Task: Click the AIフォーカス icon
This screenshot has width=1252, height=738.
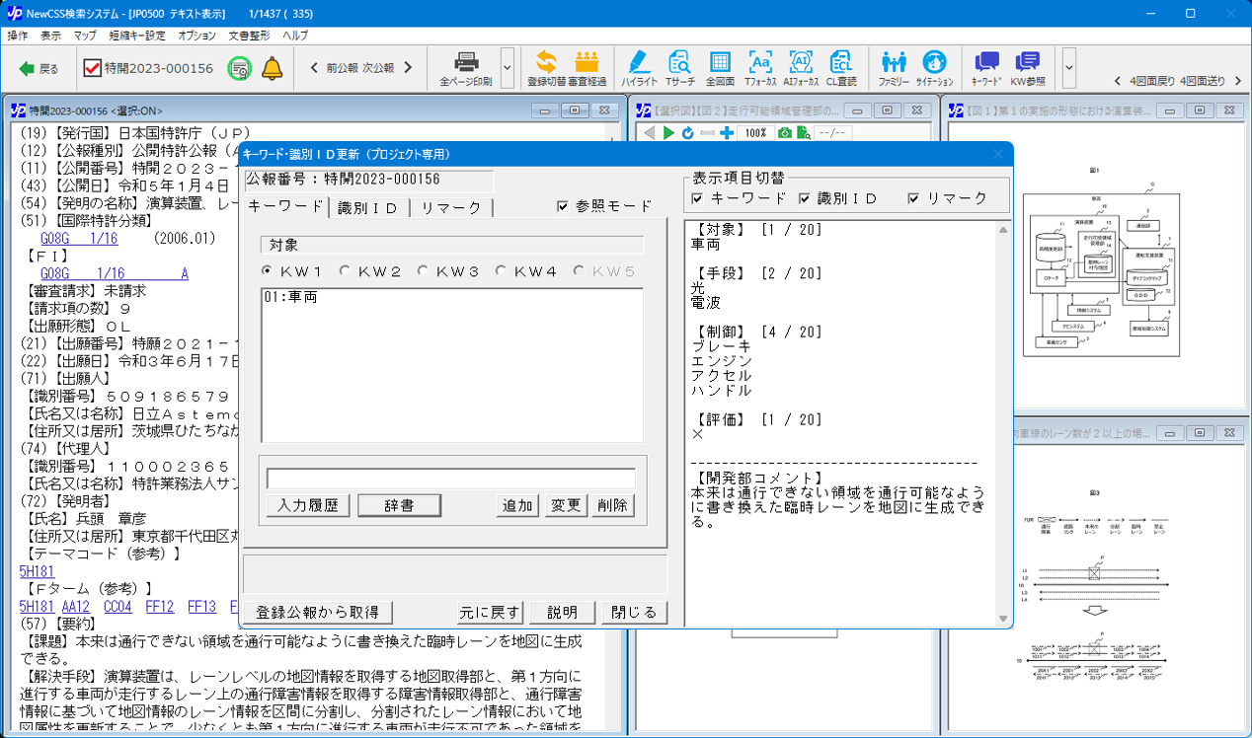Action: 800,68
